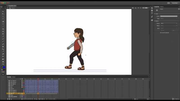Select the Oval tool
This screenshot has width=180, height=101.
(x=3, y=31)
